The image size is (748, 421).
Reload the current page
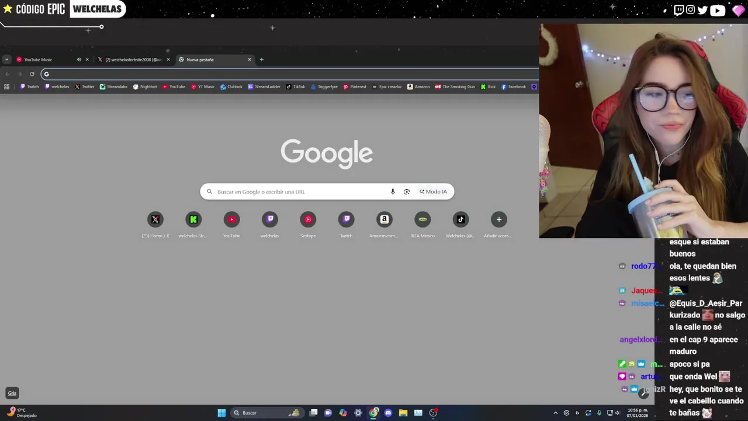(32, 74)
